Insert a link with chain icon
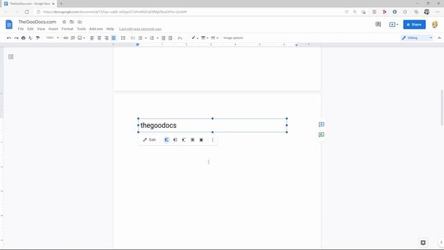 point(66,38)
